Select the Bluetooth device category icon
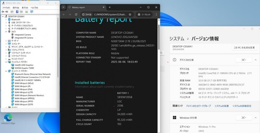The width and height of the screenshot is (260, 133). click(x=9, y=19)
